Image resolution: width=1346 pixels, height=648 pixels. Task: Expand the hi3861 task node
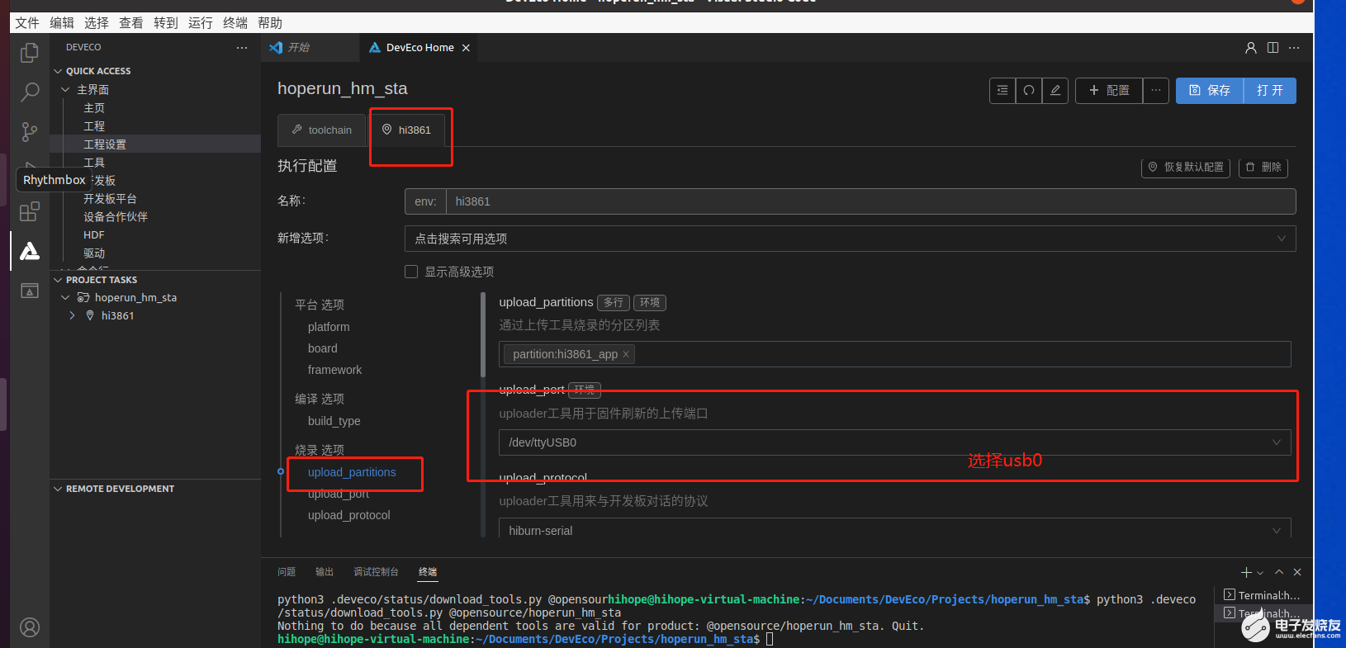(x=72, y=315)
